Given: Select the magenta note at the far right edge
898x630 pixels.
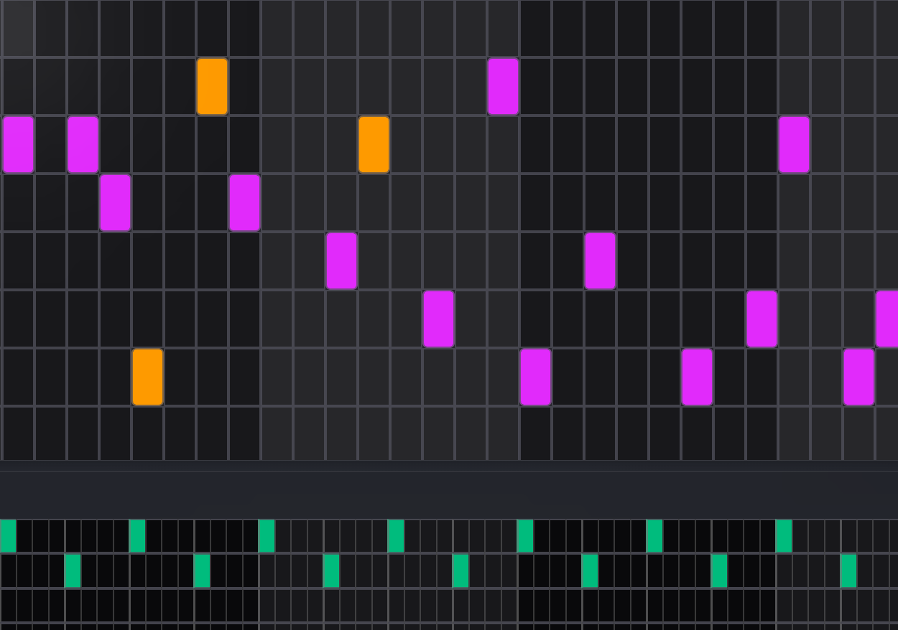Looking at the screenshot, I should tap(892, 319).
